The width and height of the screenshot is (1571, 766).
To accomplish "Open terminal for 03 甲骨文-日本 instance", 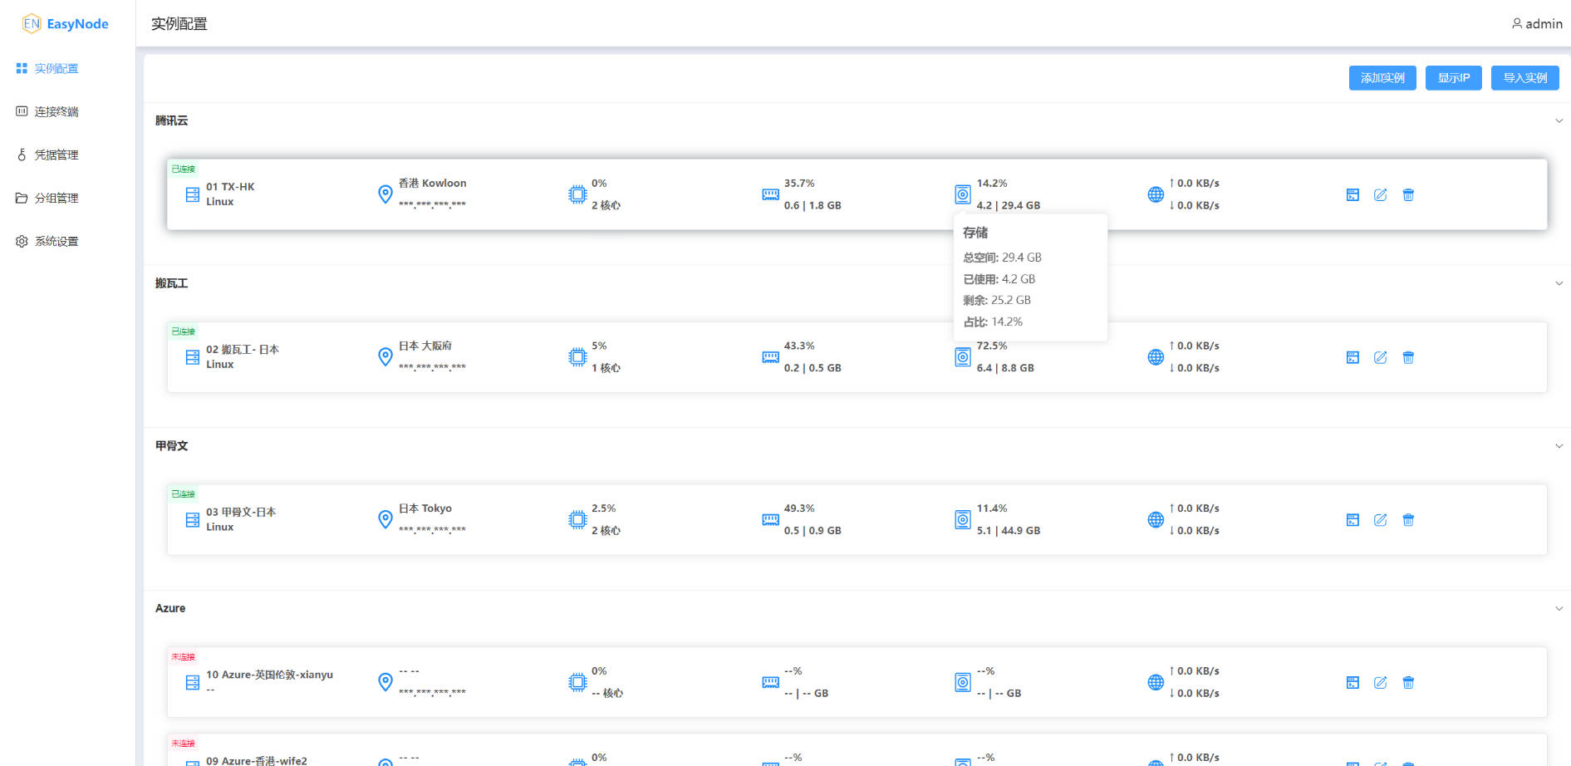I will [1353, 520].
